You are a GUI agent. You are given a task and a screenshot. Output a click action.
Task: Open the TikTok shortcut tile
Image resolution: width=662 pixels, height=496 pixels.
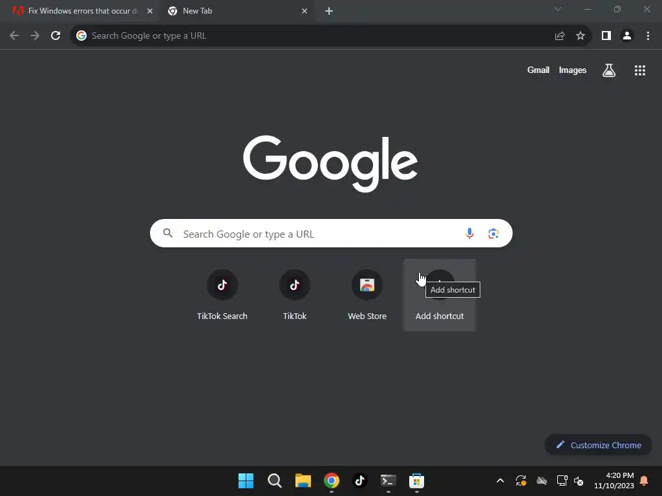pyautogui.click(x=295, y=295)
